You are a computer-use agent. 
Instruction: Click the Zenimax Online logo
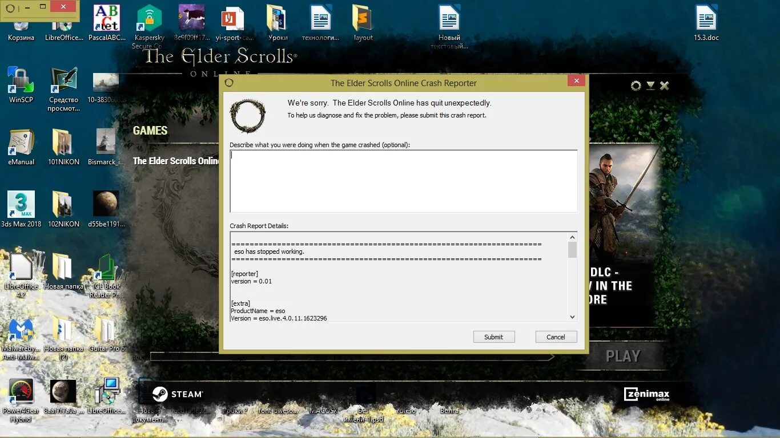(x=646, y=394)
